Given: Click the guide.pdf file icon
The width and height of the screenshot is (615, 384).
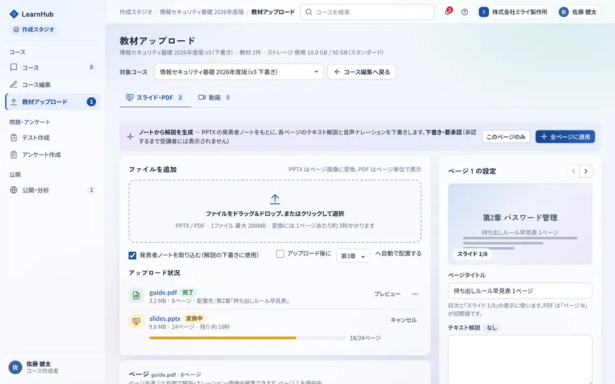Looking at the screenshot, I should click(x=136, y=295).
